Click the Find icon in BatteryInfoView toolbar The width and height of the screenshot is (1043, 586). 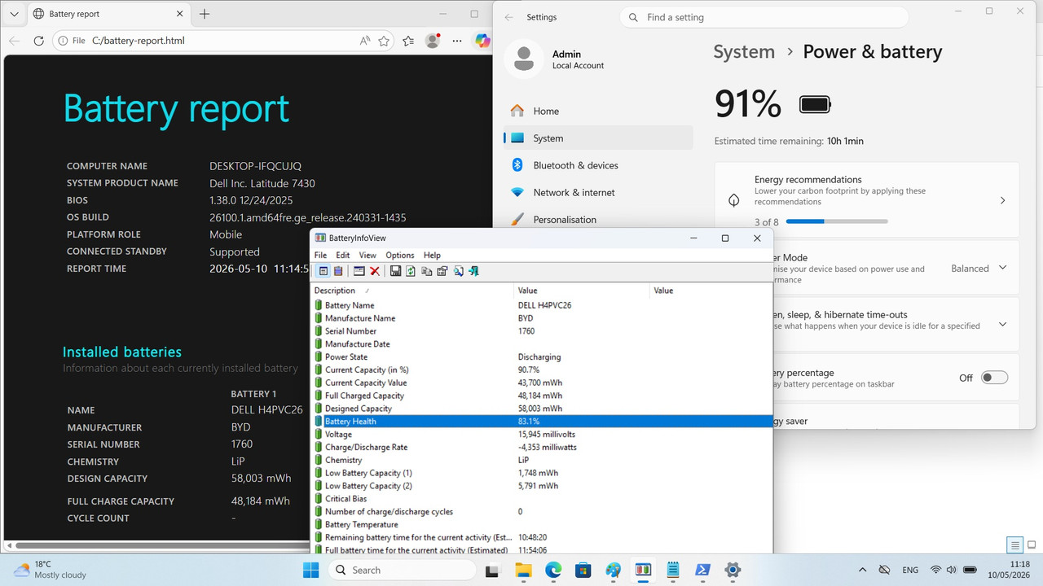click(459, 271)
